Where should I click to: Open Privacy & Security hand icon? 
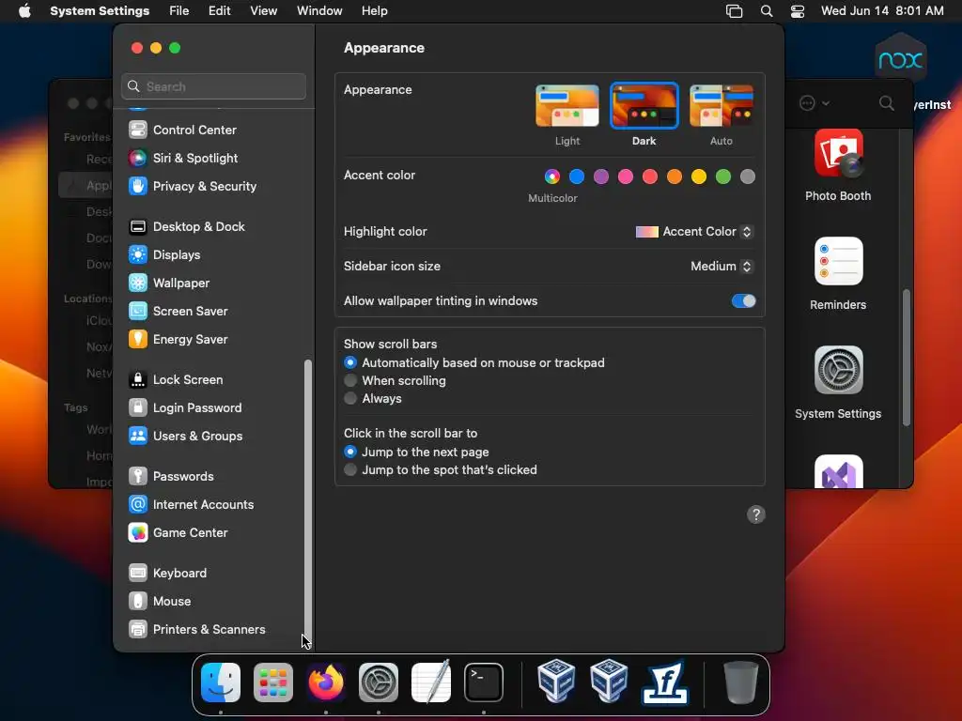(137, 187)
